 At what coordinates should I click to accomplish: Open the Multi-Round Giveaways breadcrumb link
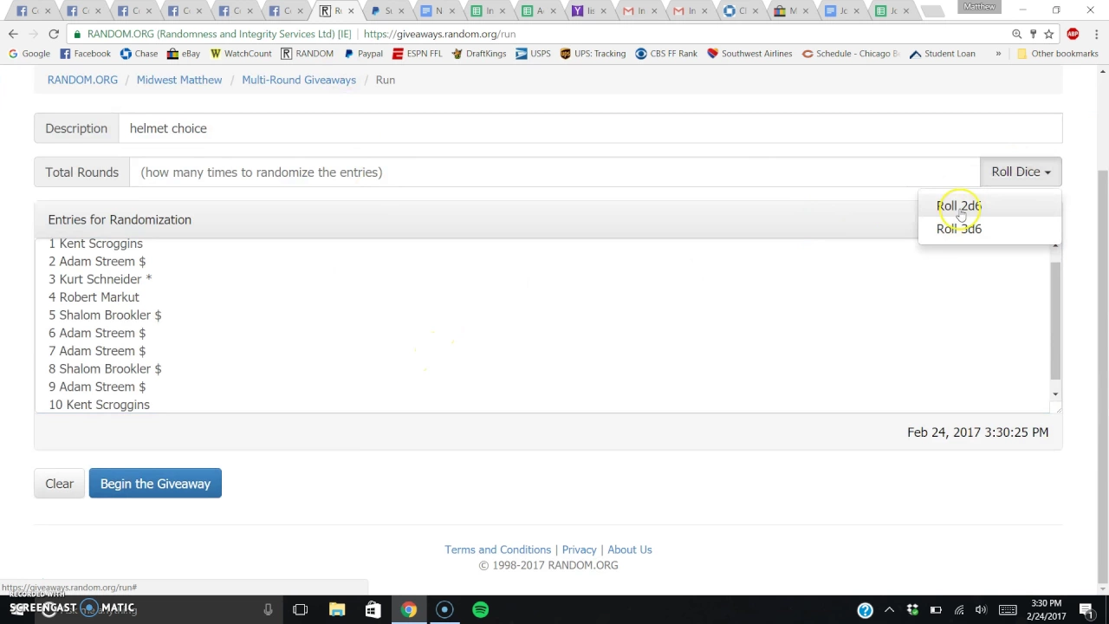click(299, 80)
